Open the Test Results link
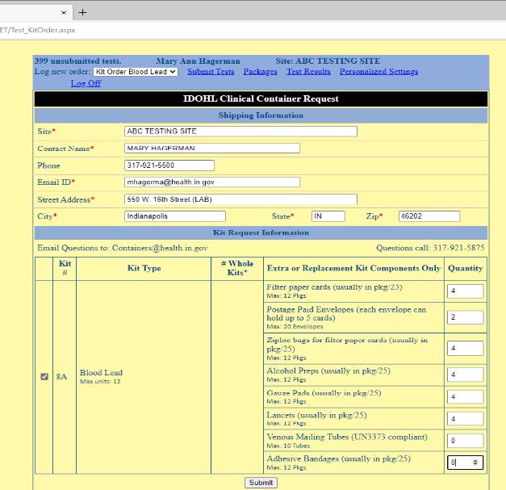Image resolution: width=506 pixels, height=490 pixels. click(x=308, y=72)
